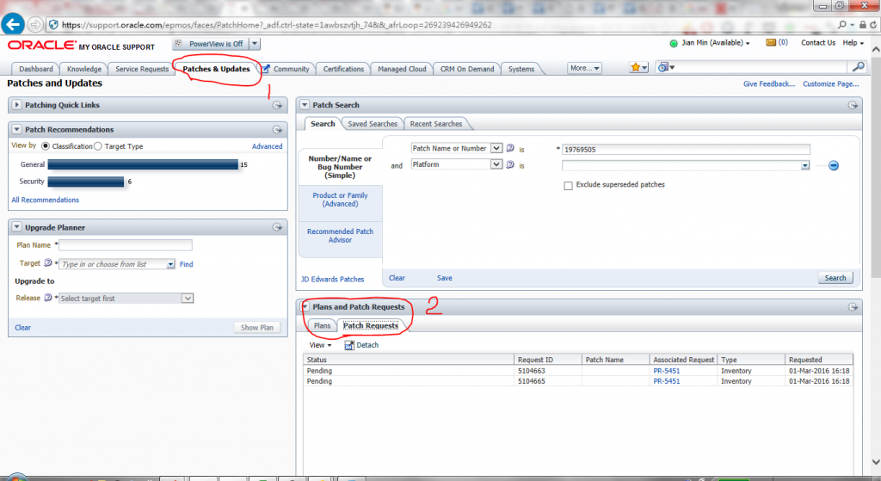Click the General recommendations bar
Screen dimensions: 881x481
[x=143, y=164]
